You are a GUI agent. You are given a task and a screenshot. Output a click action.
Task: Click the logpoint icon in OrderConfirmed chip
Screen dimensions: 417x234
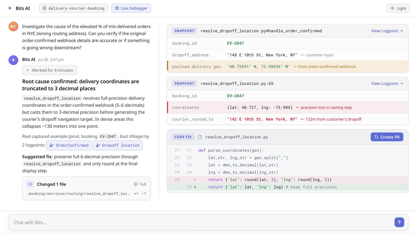click(x=52, y=145)
